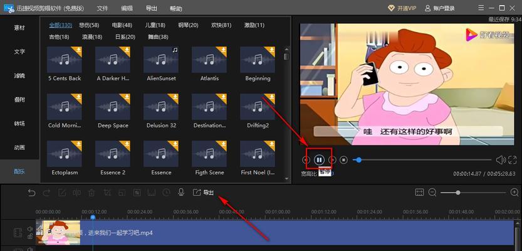Redo the edit in the timeline toolbar
The image size is (522, 251).
click(x=46, y=193)
